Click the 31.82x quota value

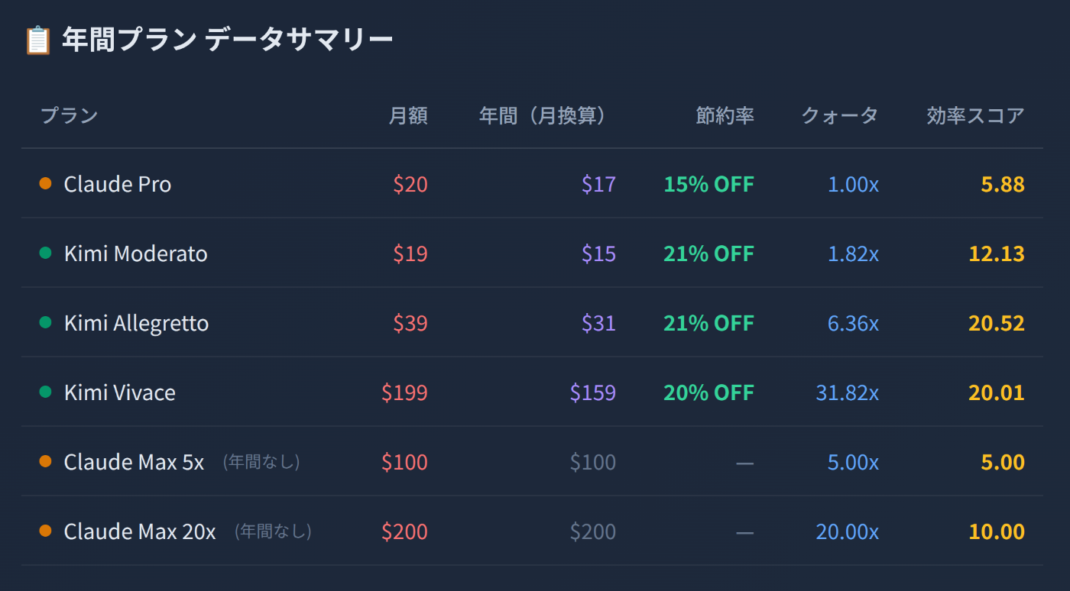click(x=847, y=392)
